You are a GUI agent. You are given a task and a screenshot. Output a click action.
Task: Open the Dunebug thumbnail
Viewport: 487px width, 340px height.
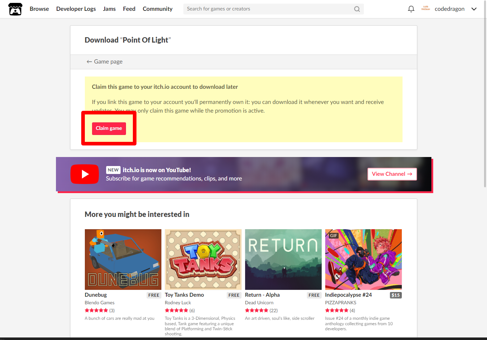tap(123, 260)
